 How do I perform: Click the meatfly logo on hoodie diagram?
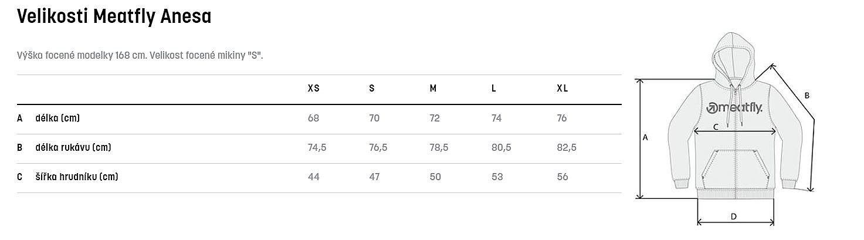click(x=734, y=107)
